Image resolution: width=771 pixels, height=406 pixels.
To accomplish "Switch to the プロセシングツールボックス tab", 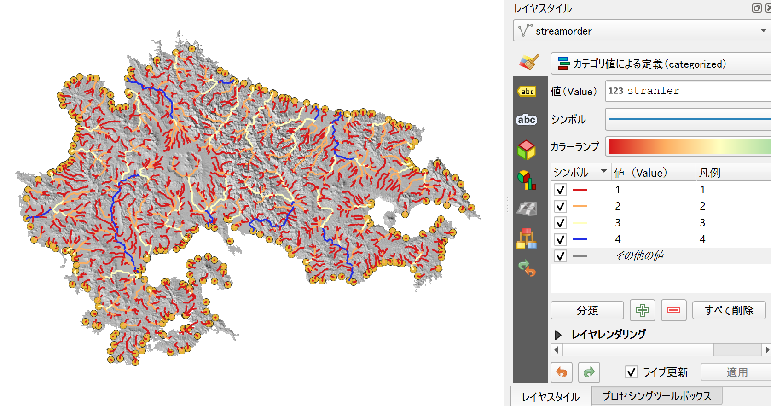I will tap(656, 396).
